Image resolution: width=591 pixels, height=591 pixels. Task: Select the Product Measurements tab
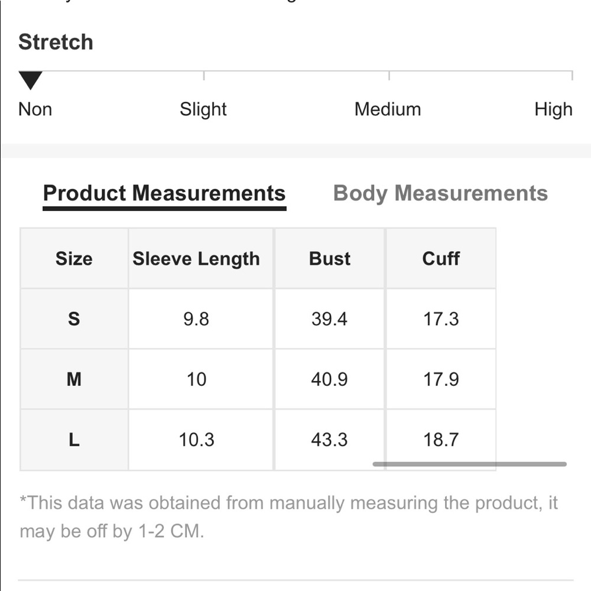tap(164, 193)
